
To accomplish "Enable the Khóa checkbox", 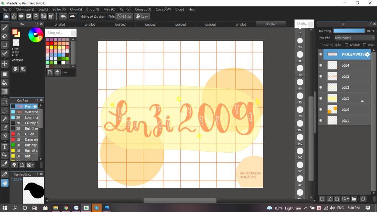I will coord(365,45).
